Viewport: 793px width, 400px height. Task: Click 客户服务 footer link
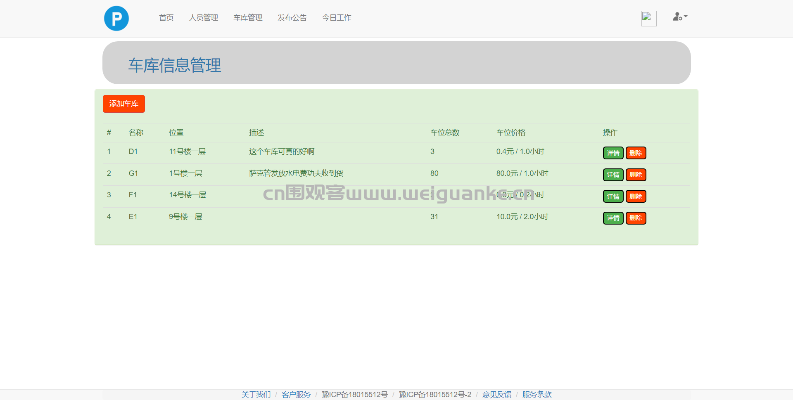[x=296, y=395]
